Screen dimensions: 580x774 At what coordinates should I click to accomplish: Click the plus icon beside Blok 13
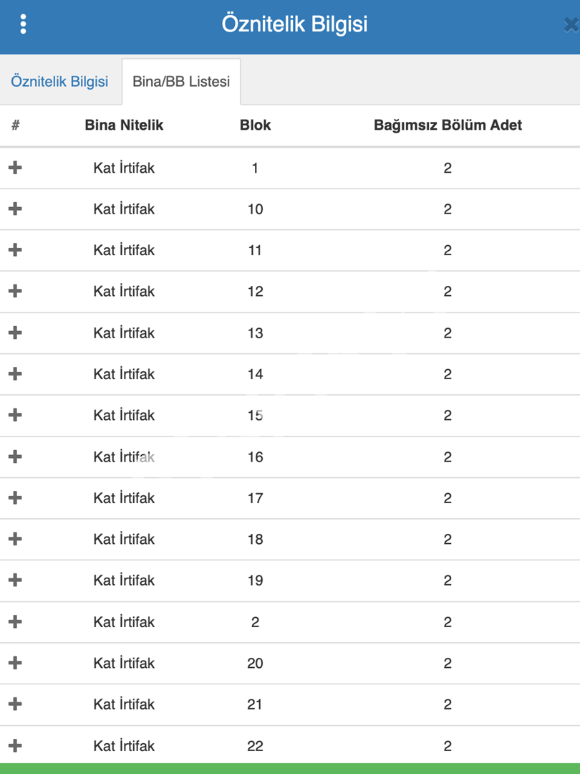pos(15,333)
